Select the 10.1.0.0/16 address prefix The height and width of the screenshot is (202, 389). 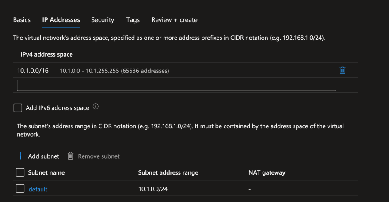33,71
